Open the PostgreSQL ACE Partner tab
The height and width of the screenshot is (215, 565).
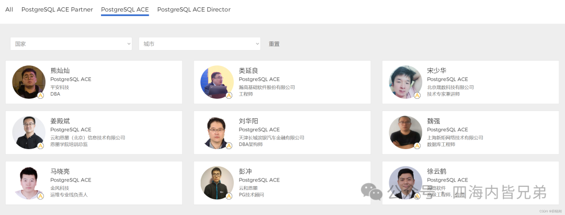57,10
